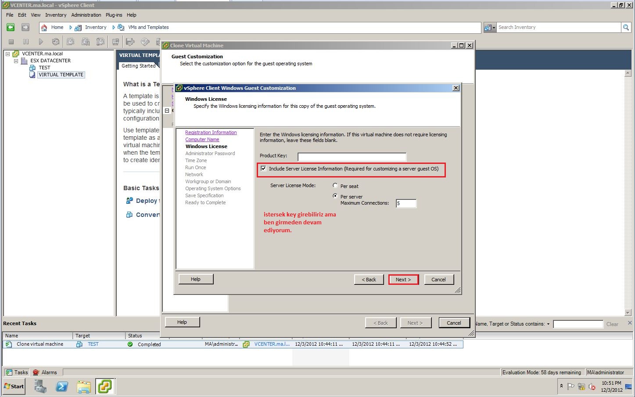This screenshot has width=635, height=397.
Task: Click the Maximum Connections field
Action: coord(406,203)
